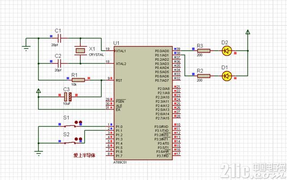Click the P3.4/T0 pin label
Image resolution: width=287 pixels, height=180 pixels.
coord(163,144)
